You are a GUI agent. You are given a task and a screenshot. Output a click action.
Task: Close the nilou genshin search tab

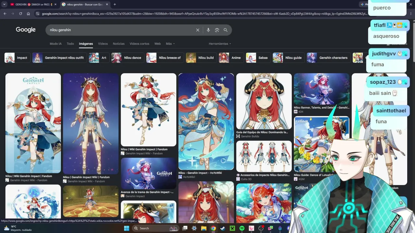pos(107,5)
